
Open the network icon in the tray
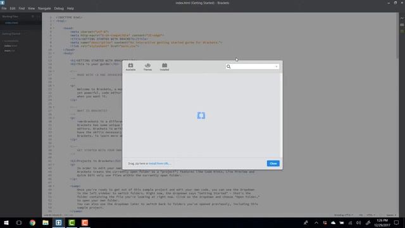pyautogui.click(x=350, y=222)
